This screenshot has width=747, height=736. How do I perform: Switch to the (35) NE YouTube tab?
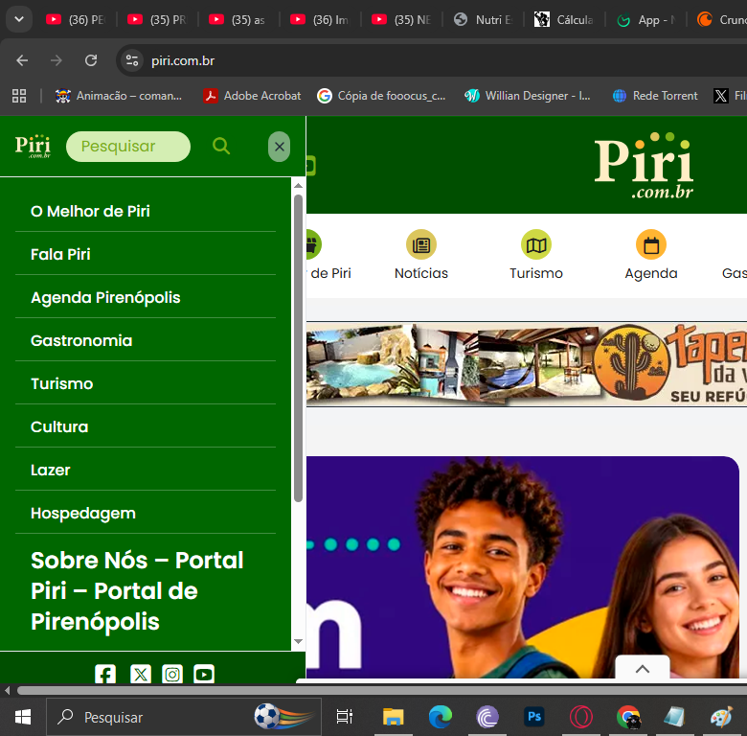tap(402, 19)
